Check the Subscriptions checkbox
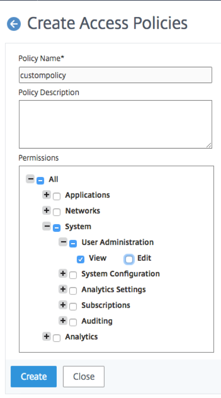The width and height of the screenshot is (221, 398). pos(73,307)
